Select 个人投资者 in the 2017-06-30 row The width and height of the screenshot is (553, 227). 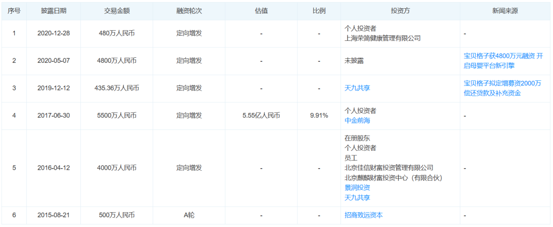point(360,110)
